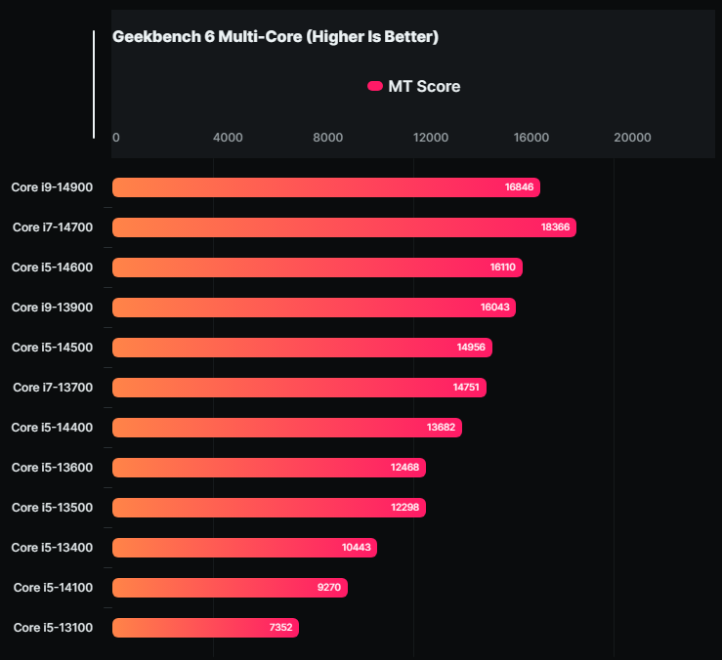The height and width of the screenshot is (660, 722).
Task: Click the 12298 value label
Action: pyautogui.click(x=404, y=508)
